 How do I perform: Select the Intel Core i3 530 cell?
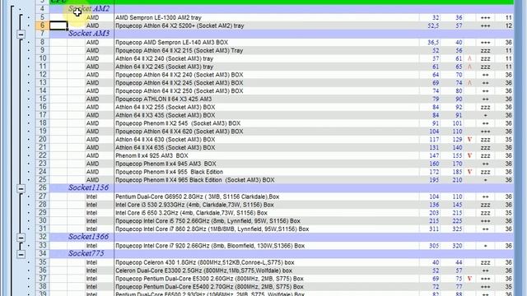267,205
